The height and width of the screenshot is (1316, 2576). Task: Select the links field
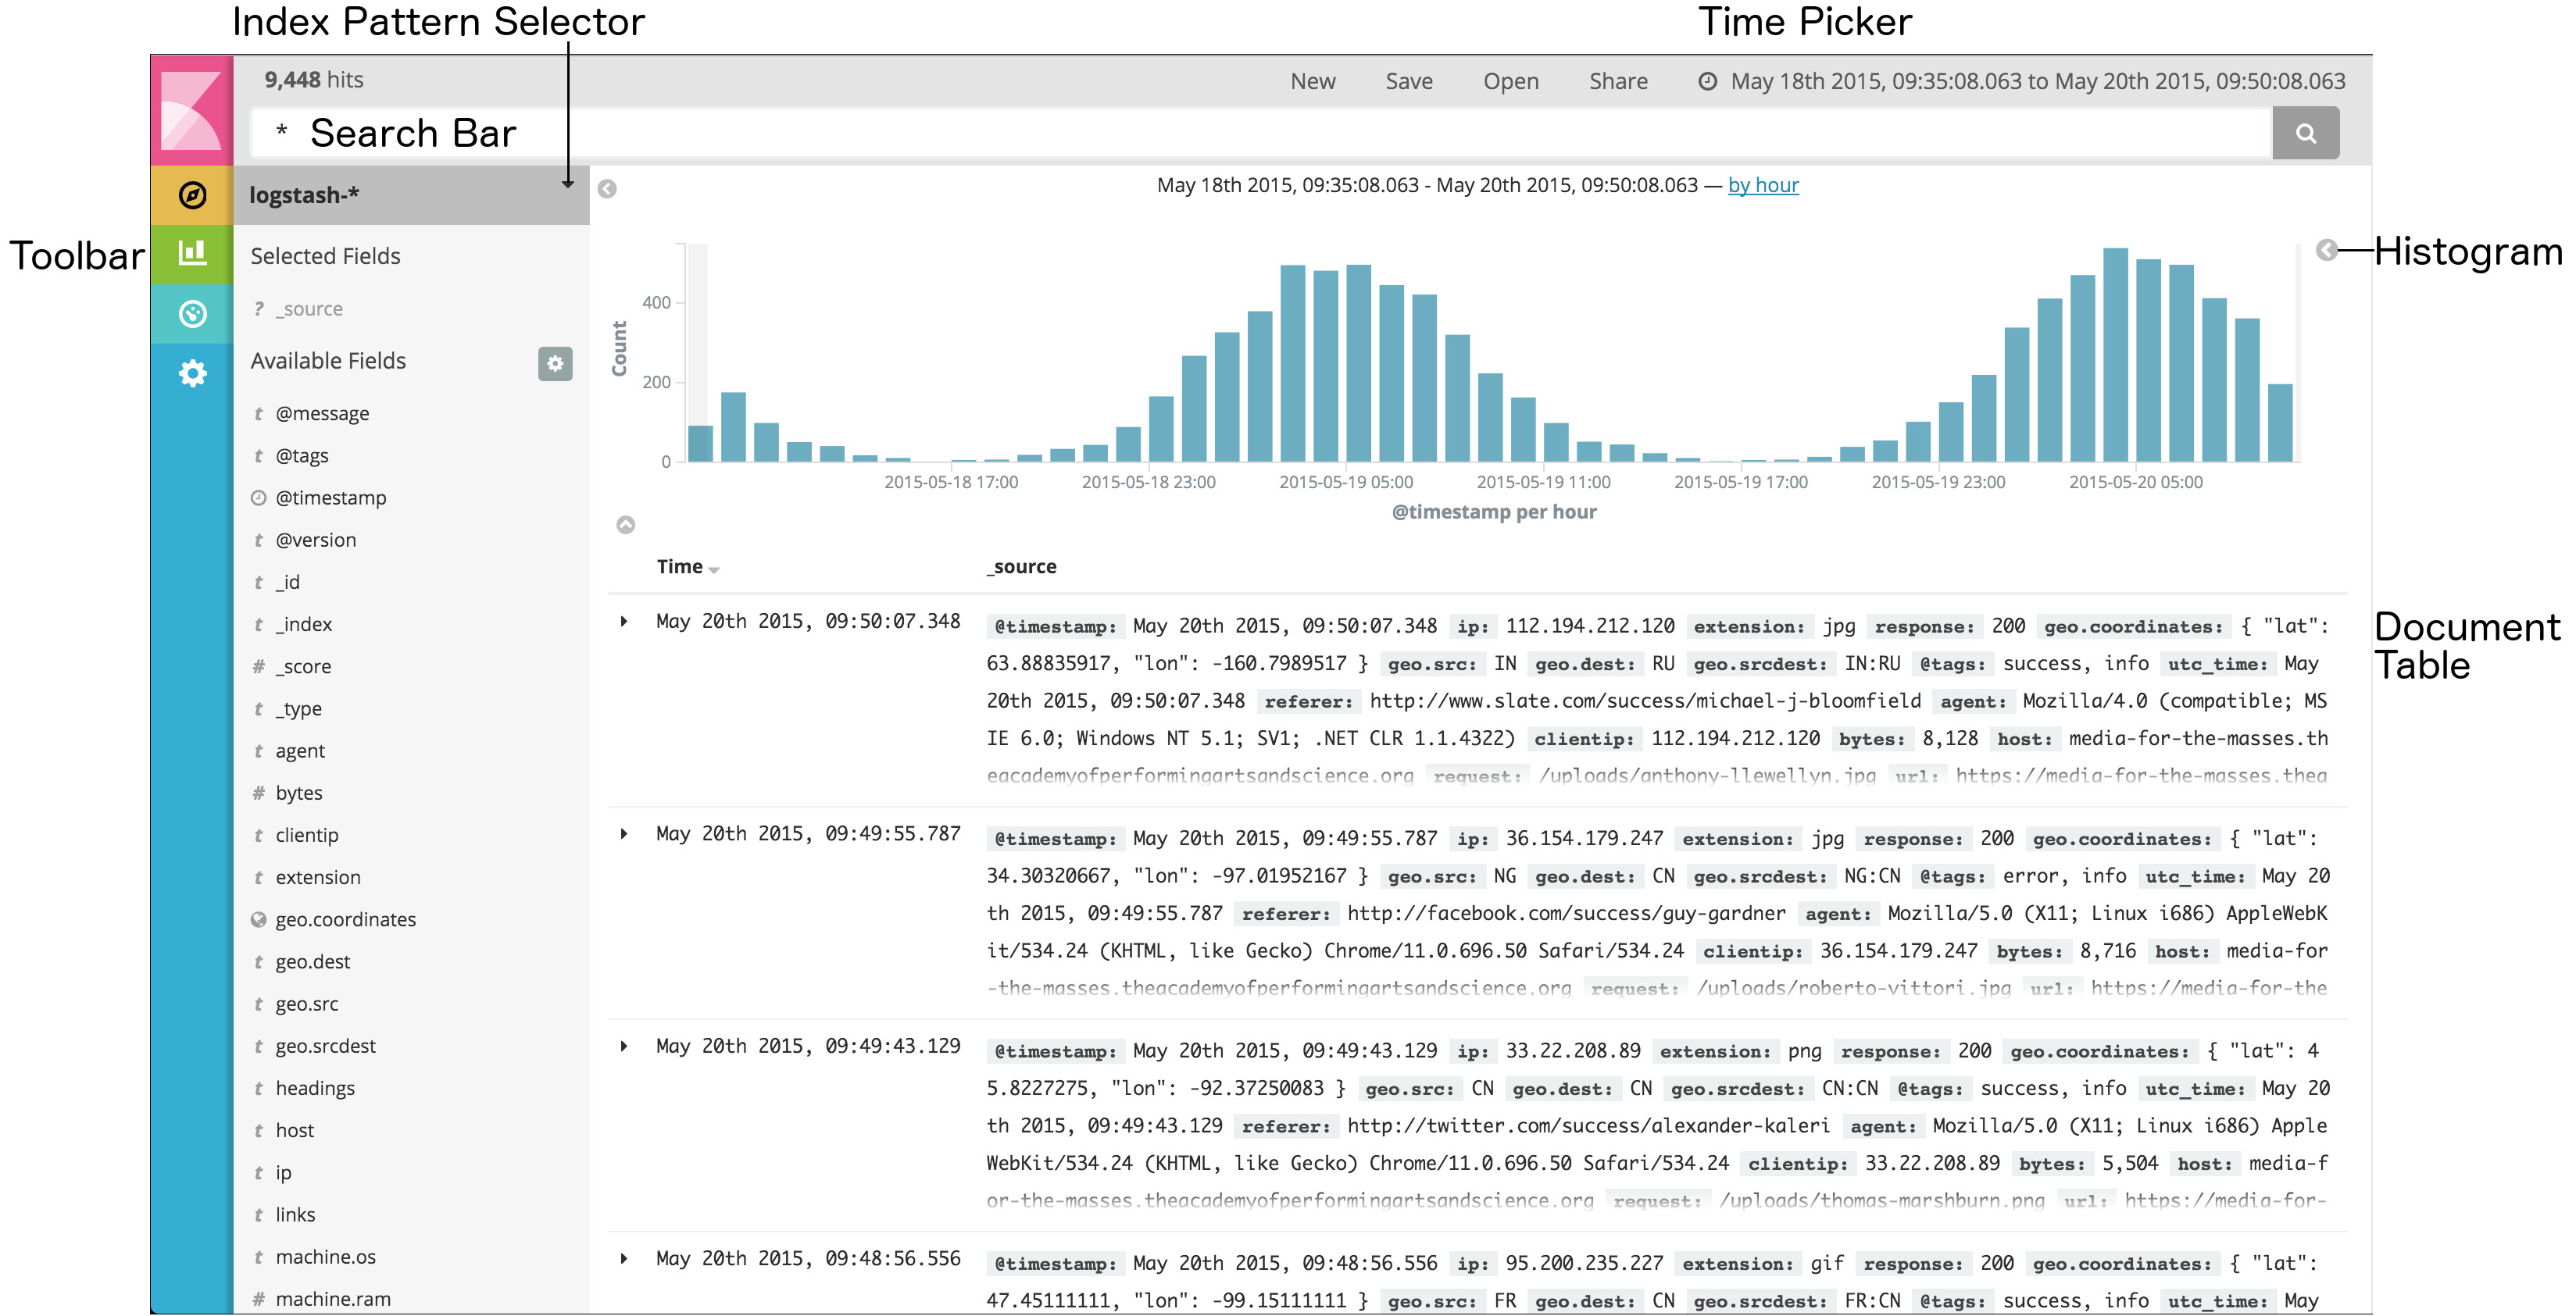tap(294, 1215)
